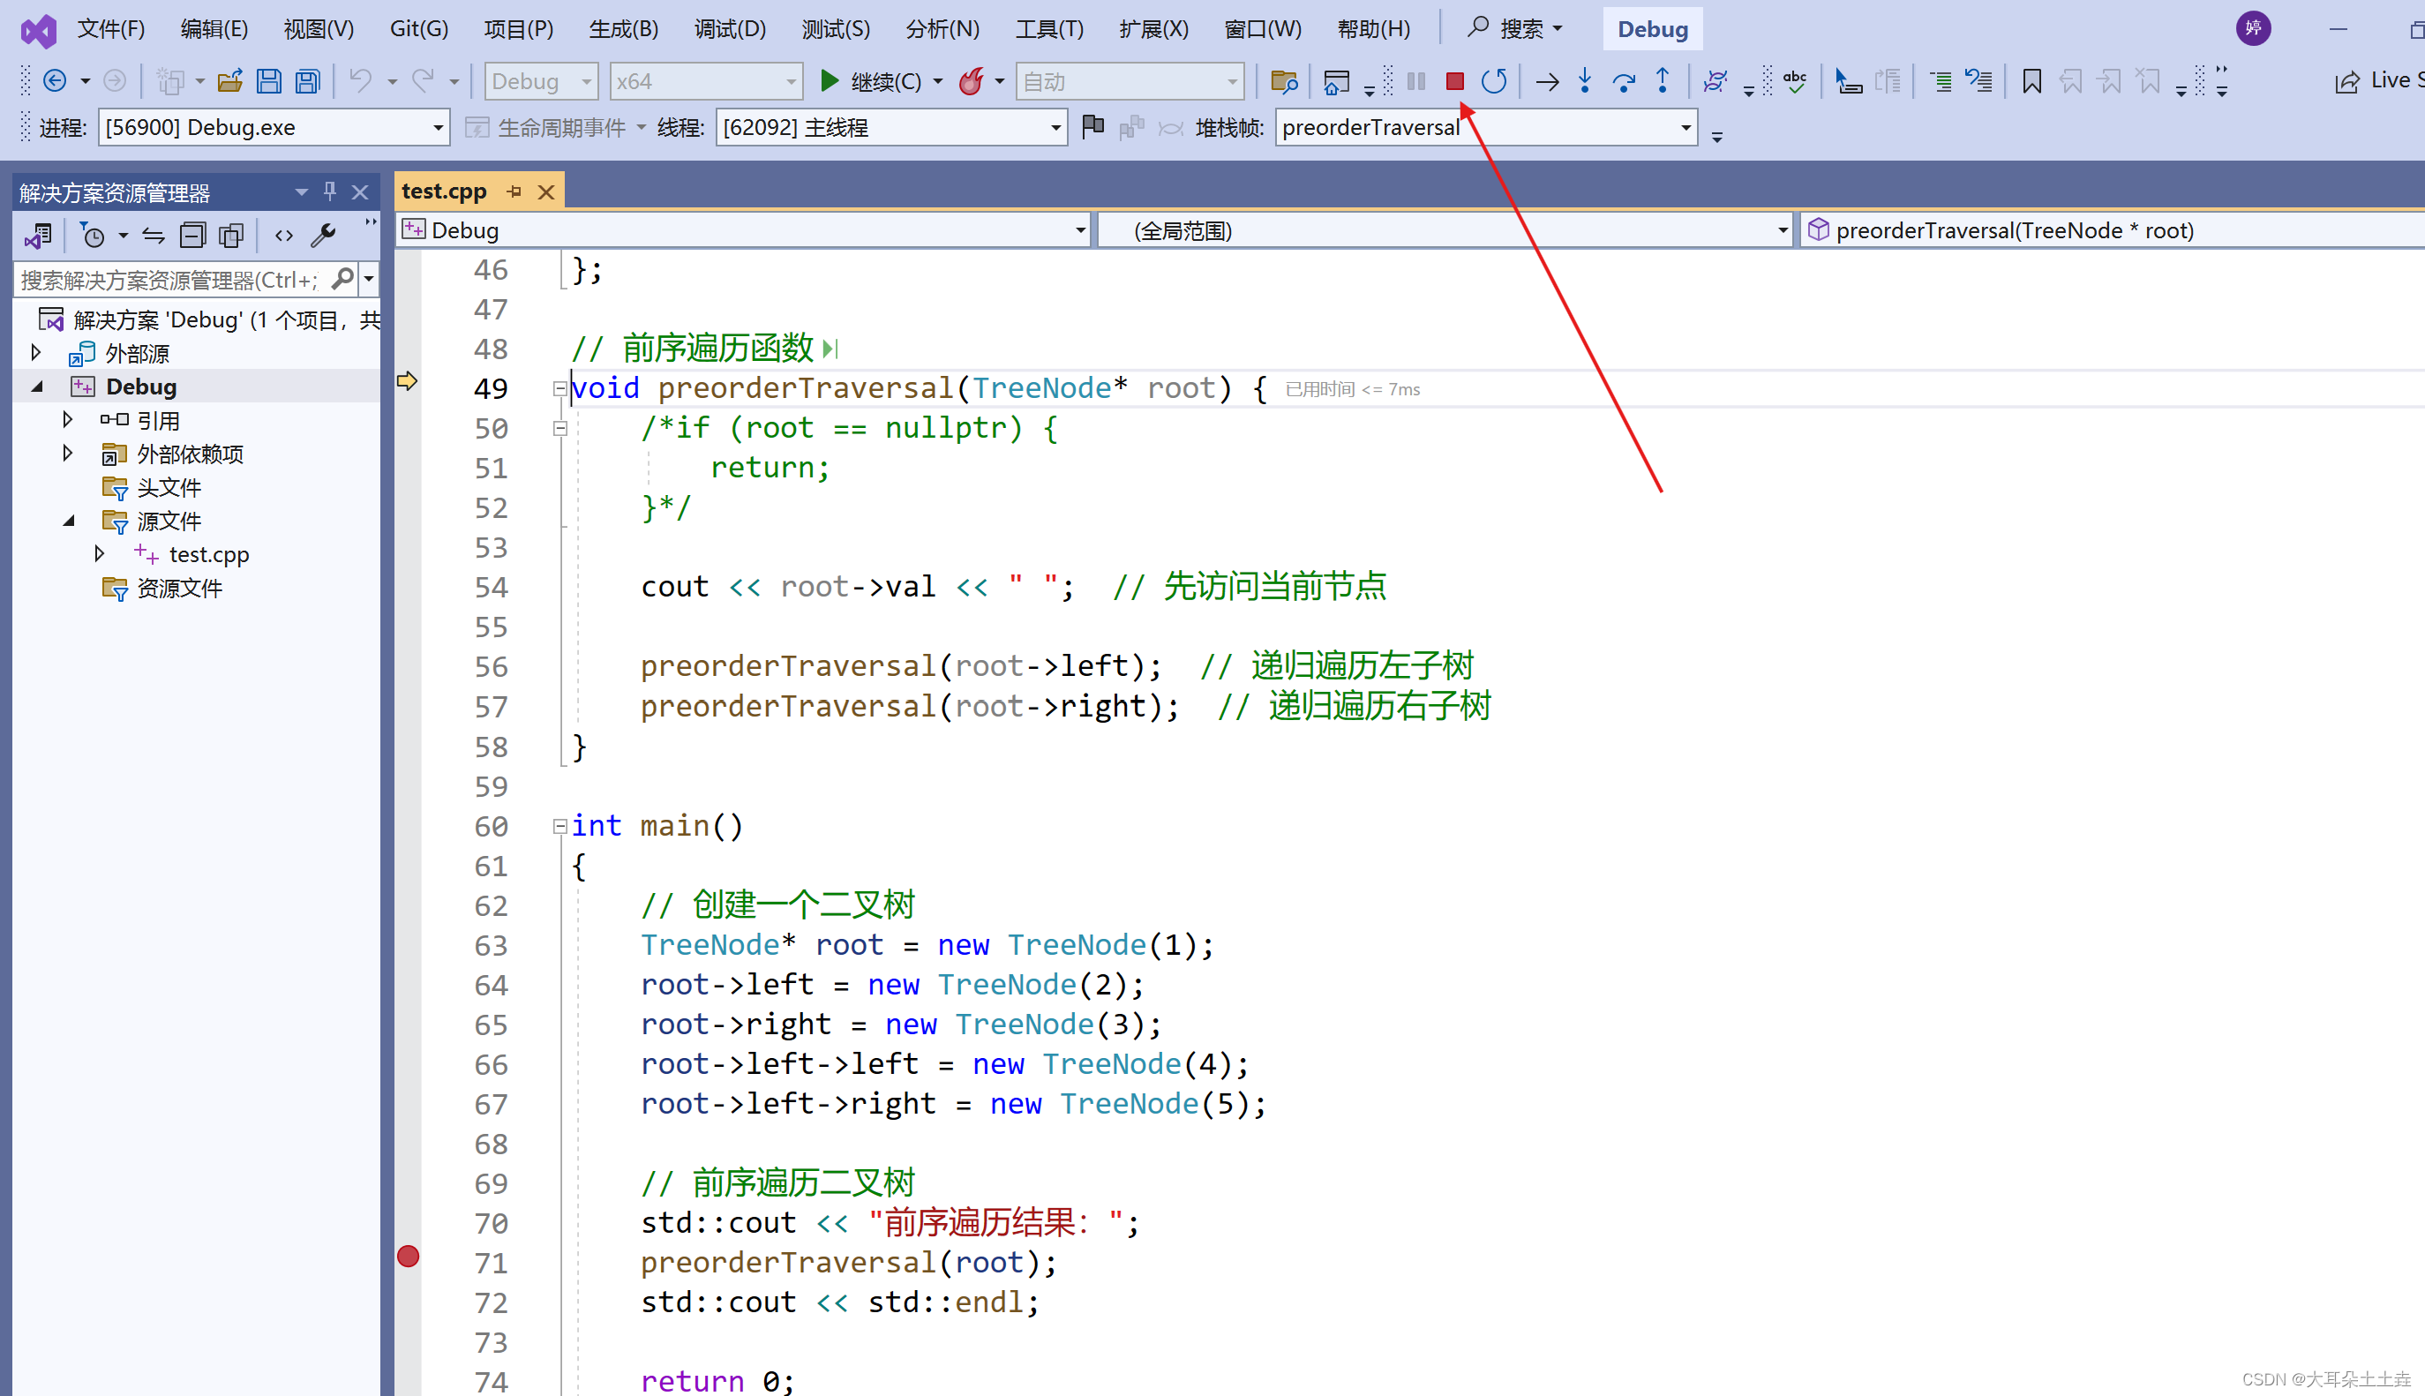Expand the 外部源 tree node
Screen dimensions: 2425x1396
point(36,352)
